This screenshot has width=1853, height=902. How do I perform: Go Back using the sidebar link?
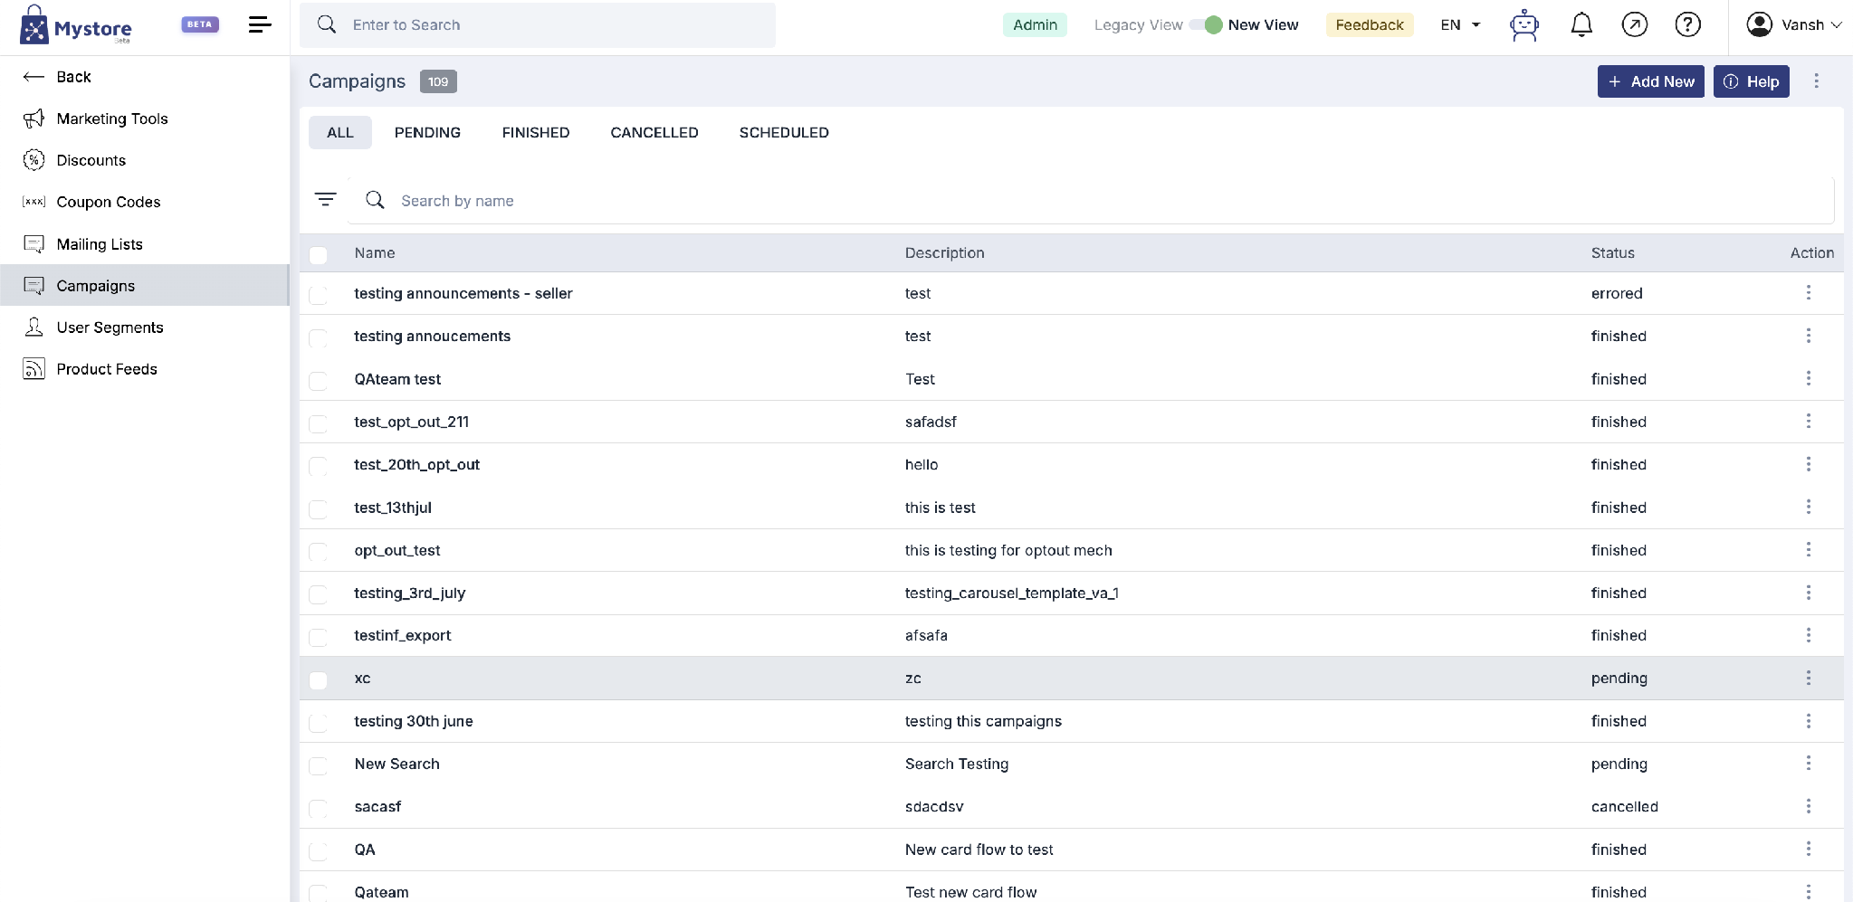[x=58, y=77]
